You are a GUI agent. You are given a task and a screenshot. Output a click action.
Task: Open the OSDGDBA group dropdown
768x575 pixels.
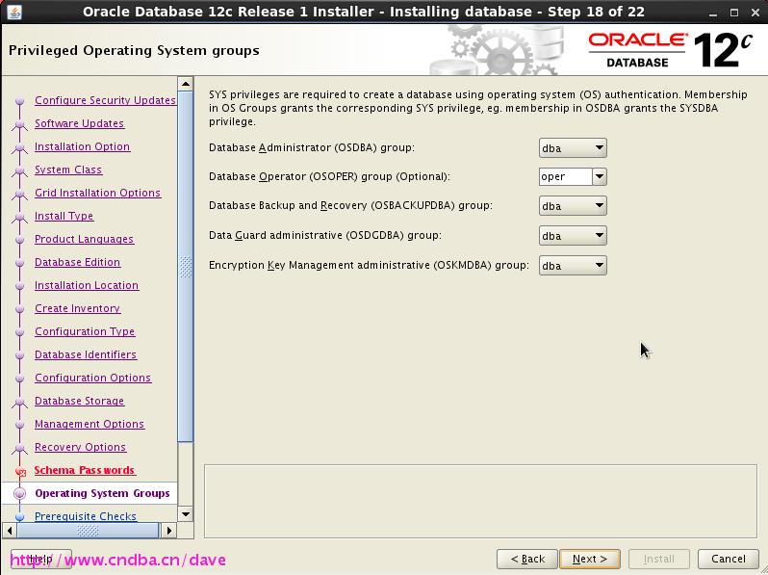pos(573,236)
